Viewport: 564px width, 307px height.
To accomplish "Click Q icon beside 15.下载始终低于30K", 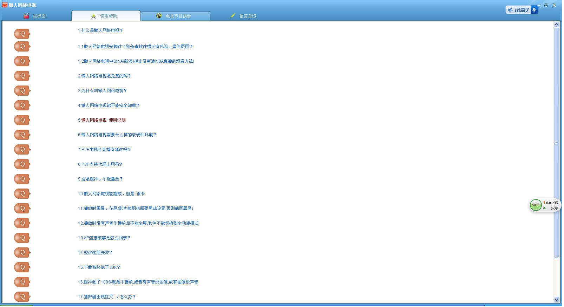I will coord(22,267).
